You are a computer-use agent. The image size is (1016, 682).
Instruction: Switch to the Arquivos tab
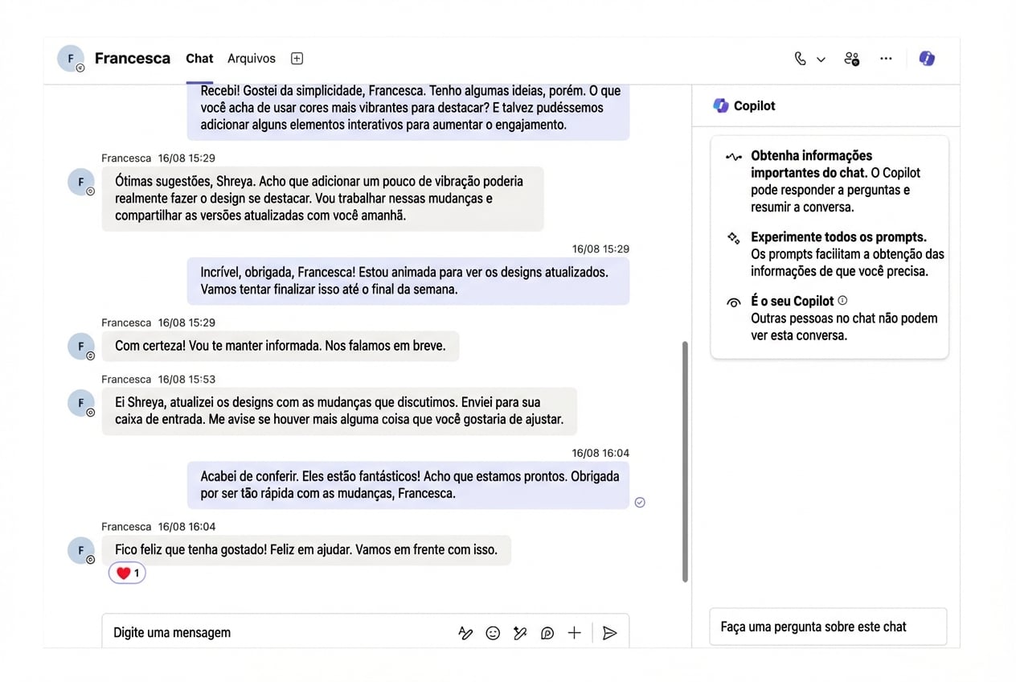251,58
